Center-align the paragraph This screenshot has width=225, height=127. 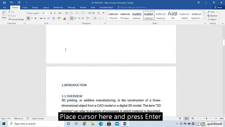75,18
